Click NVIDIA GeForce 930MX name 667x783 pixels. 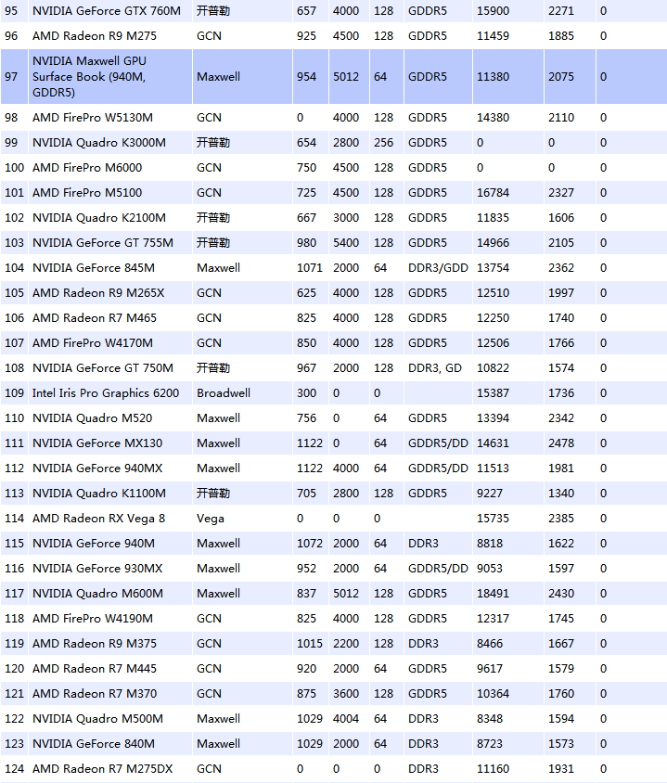click(97, 569)
